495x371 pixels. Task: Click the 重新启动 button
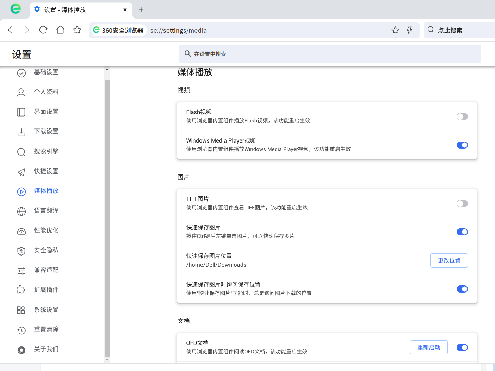(429, 347)
